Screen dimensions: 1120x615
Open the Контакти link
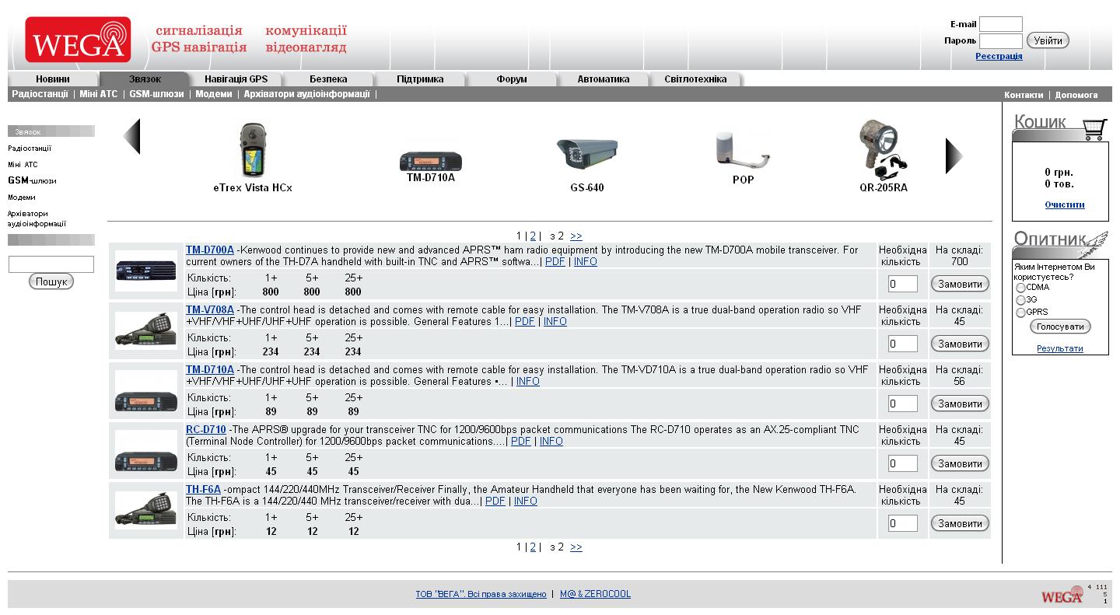click(1024, 95)
